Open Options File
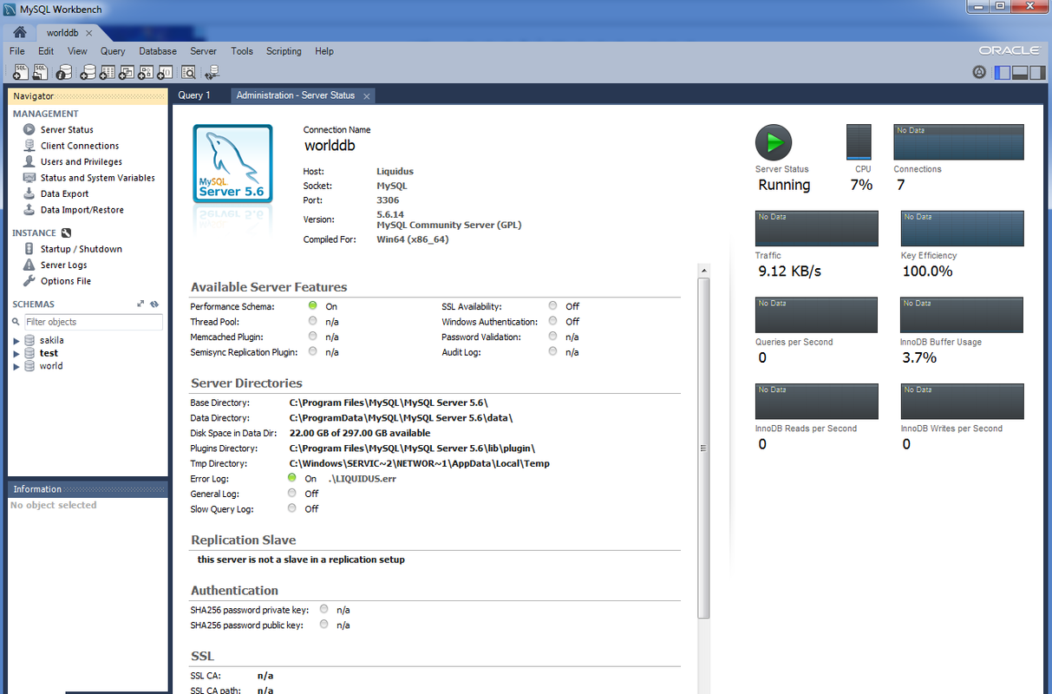 [66, 281]
